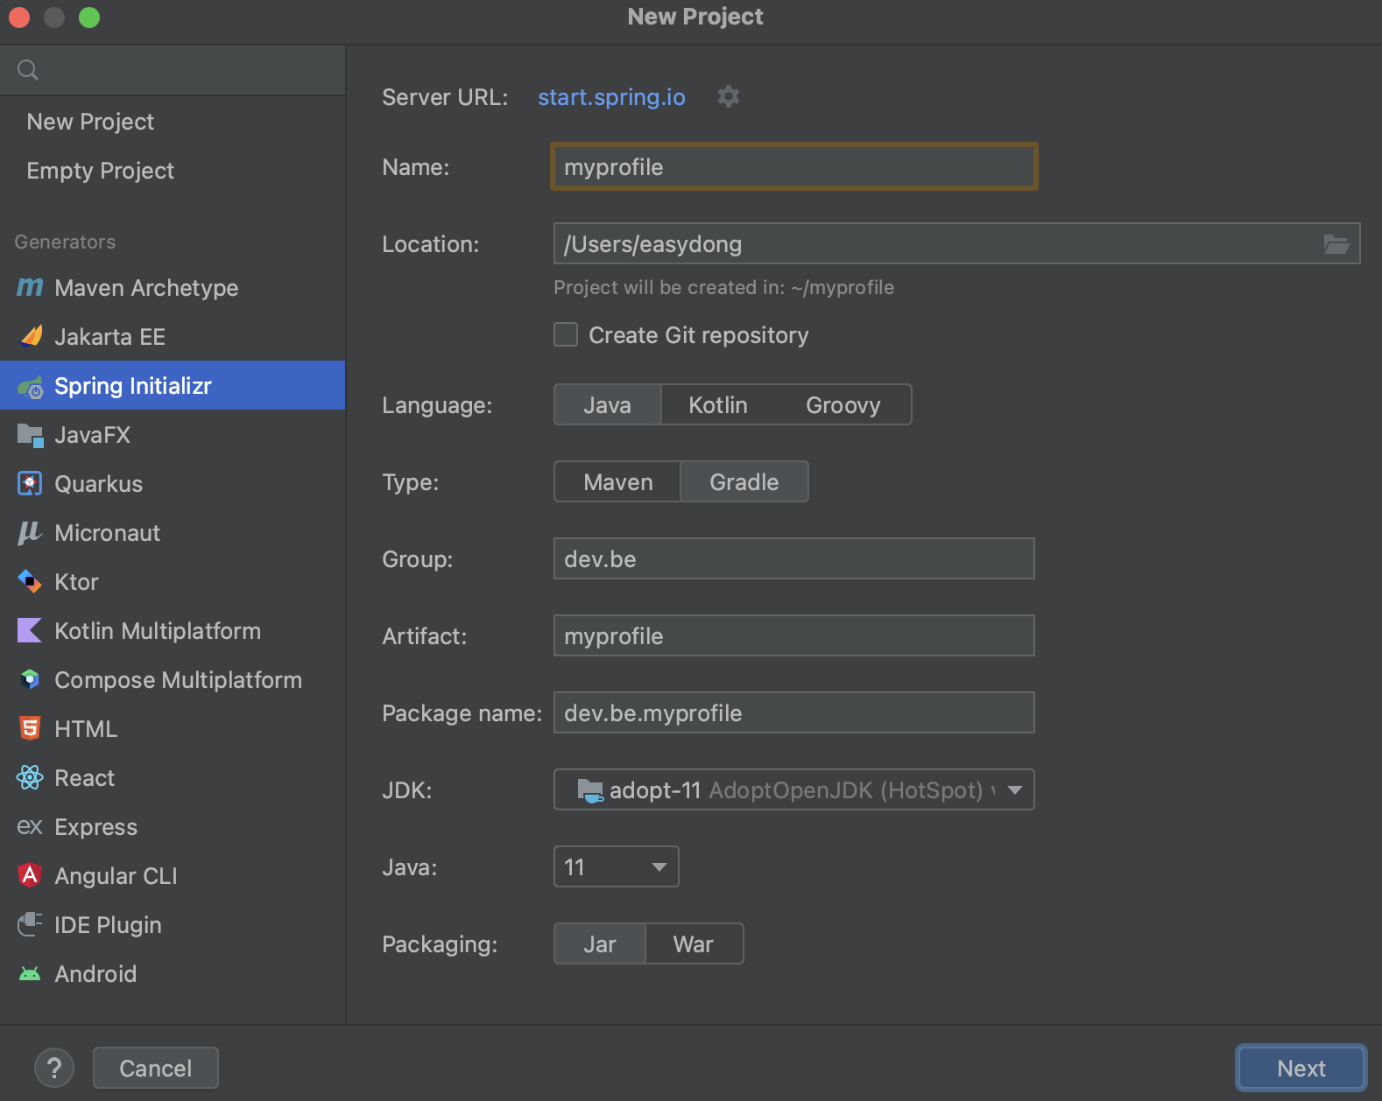This screenshot has height=1101, width=1382.
Task: Select Java as the language
Action: click(608, 405)
